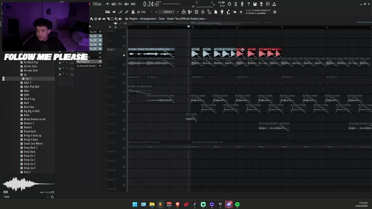
Task: Click the link/chain multilink controllers icon
Action: (x=127, y=12)
